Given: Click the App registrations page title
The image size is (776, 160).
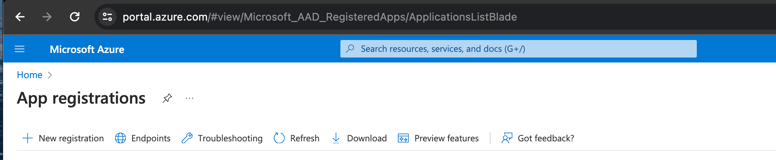Looking at the screenshot, I should click(81, 98).
